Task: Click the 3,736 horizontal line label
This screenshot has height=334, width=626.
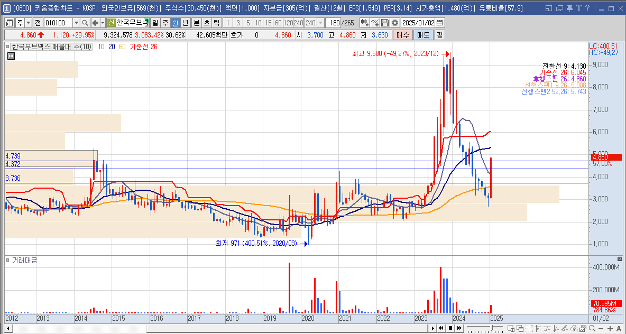Action: point(13,179)
